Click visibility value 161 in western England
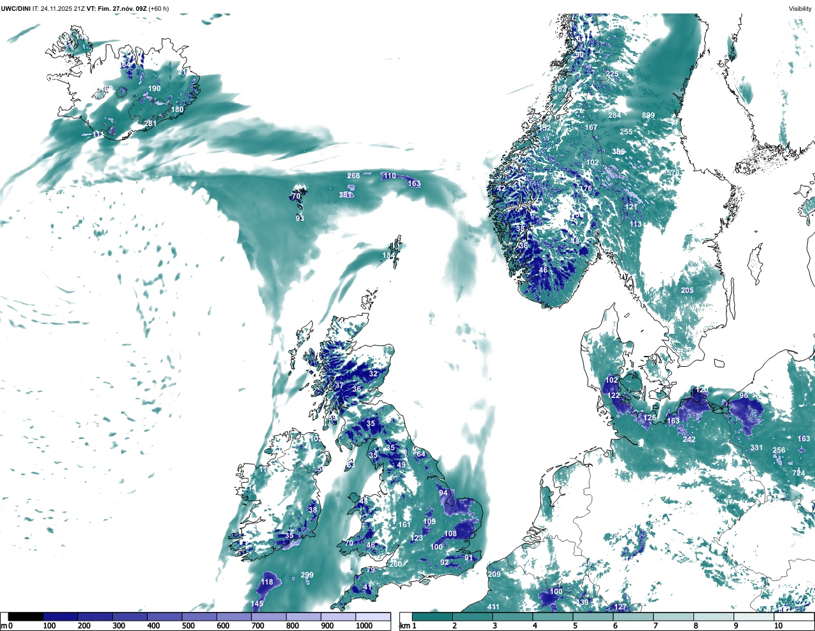The height and width of the screenshot is (631, 815). 404,525
